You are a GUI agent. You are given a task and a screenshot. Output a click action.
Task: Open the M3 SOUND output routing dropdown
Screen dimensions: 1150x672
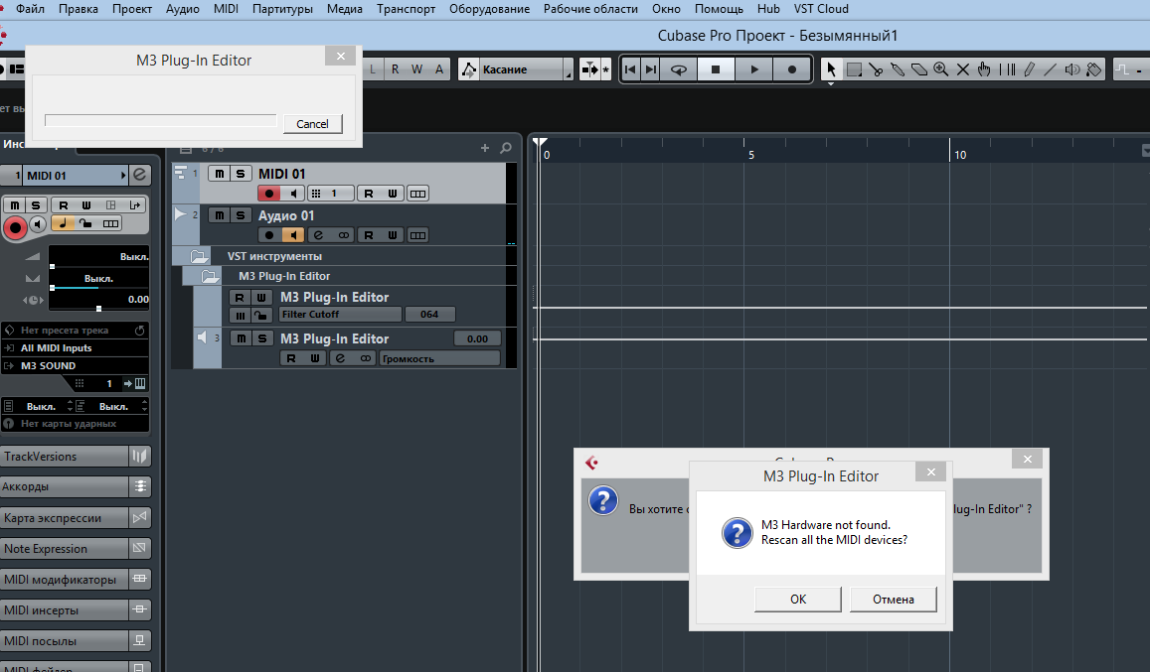coord(76,365)
